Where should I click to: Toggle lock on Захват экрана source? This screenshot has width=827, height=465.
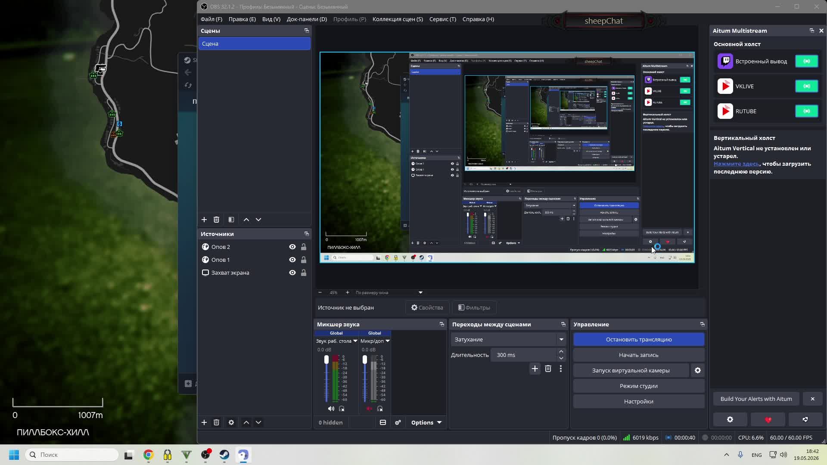304,273
